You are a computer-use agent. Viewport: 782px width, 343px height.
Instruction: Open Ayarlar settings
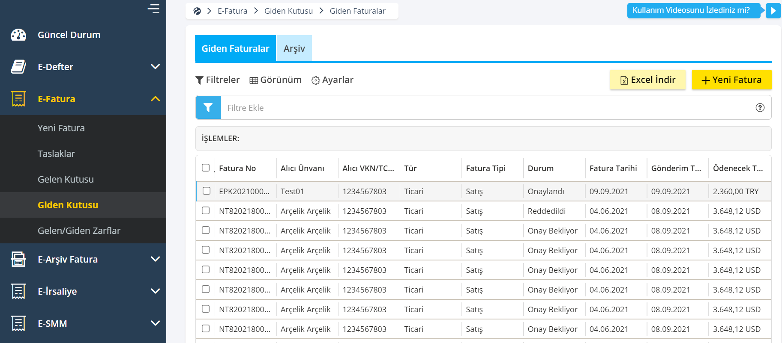pos(333,80)
